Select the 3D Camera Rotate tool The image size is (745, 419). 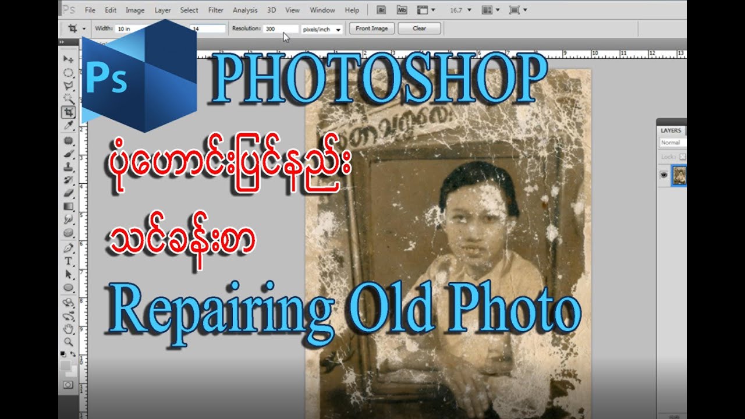click(x=69, y=316)
